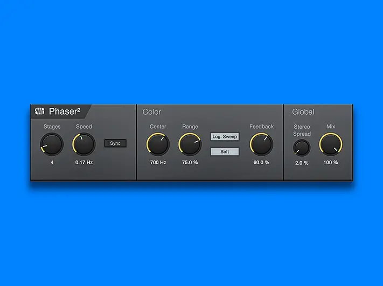Click the Feedback label
The height and width of the screenshot is (286, 383).
coord(261,127)
